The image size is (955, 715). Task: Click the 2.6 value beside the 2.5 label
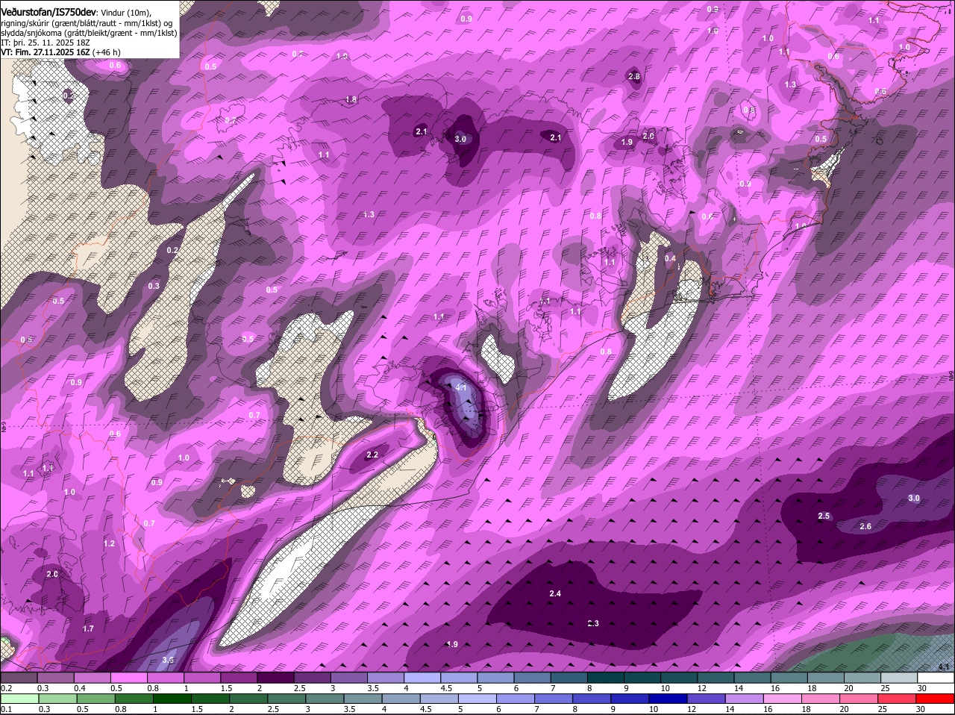tap(865, 526)
